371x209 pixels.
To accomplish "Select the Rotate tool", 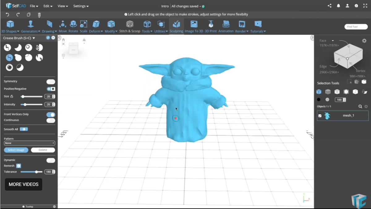I will (x=73, y=27).
